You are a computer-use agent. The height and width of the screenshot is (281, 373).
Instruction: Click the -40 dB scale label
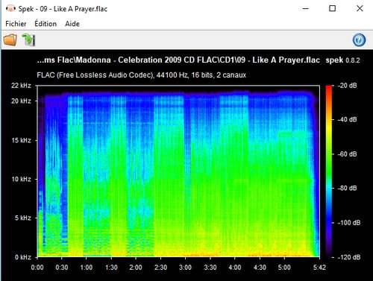[x=348, y=119]
